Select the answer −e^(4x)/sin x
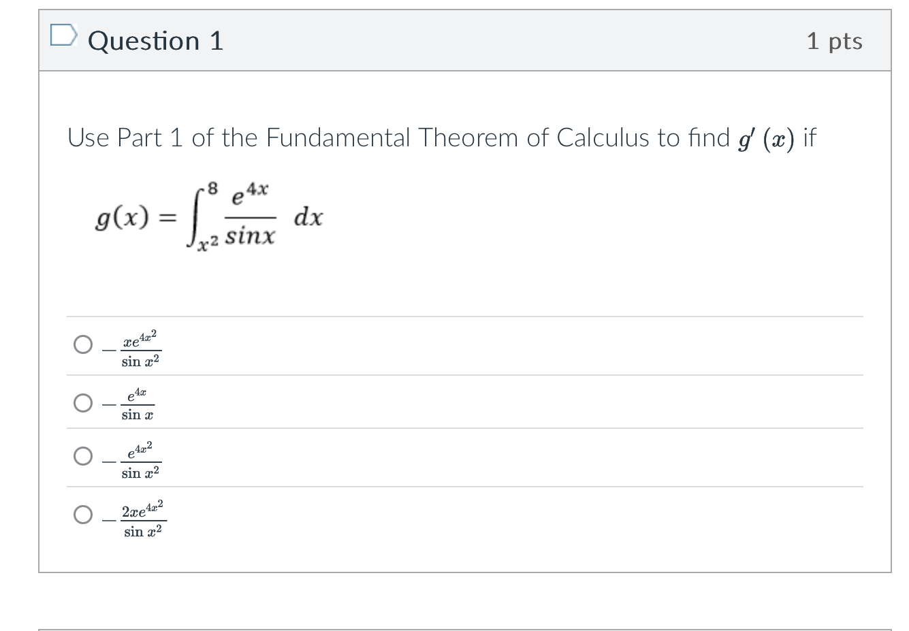Viewport: 909px width, 631px height. click(x=82, y=403)
